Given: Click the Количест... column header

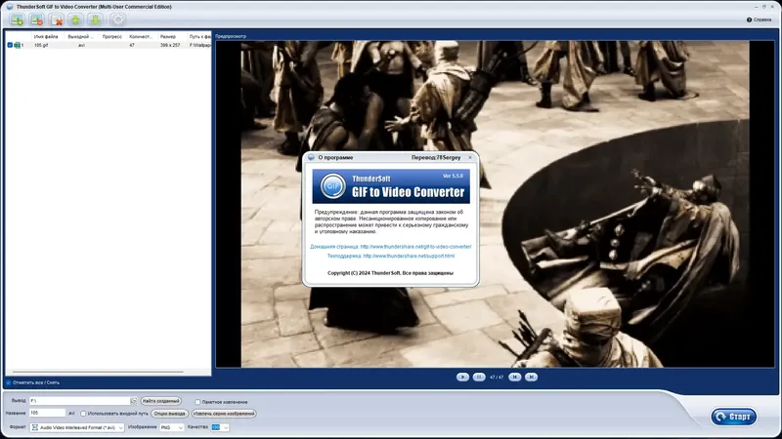Looking at the screenshot, I should [141, 37].
